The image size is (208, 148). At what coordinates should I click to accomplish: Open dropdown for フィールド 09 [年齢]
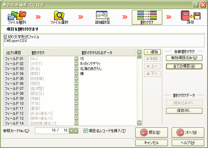coord(76,99)
